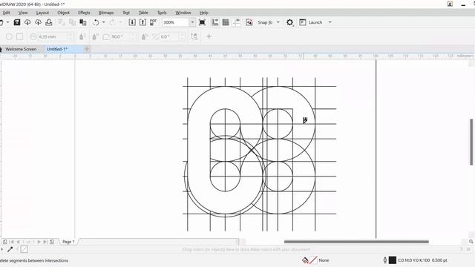Click the add page icon after navigator arrows

pyautogui.click(x=52, y=242)
